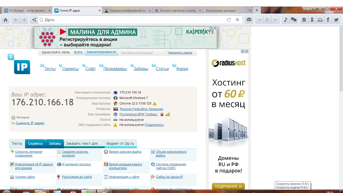
Task: Click the Войти login link
Action: coord(78,52)
